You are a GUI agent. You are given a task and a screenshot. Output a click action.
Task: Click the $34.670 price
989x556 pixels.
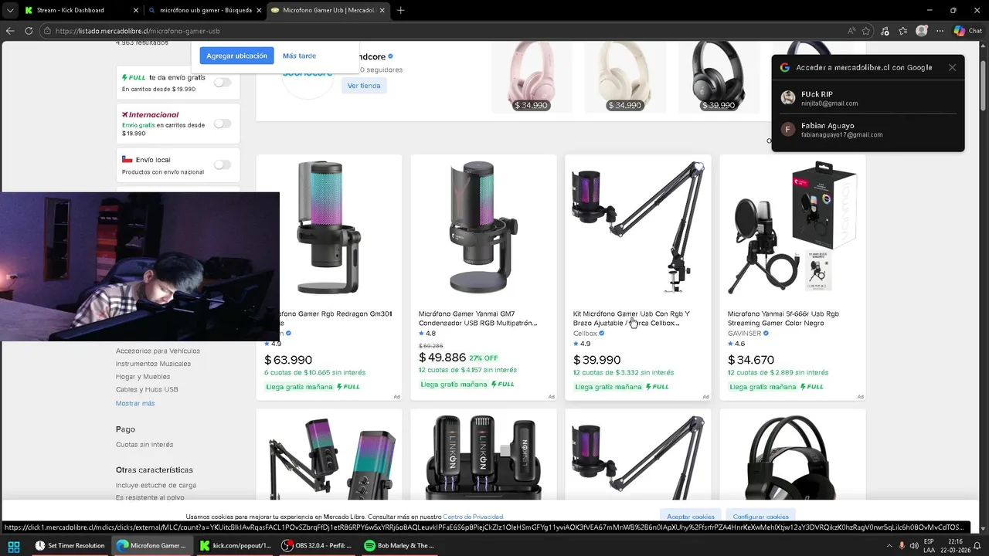751,360
